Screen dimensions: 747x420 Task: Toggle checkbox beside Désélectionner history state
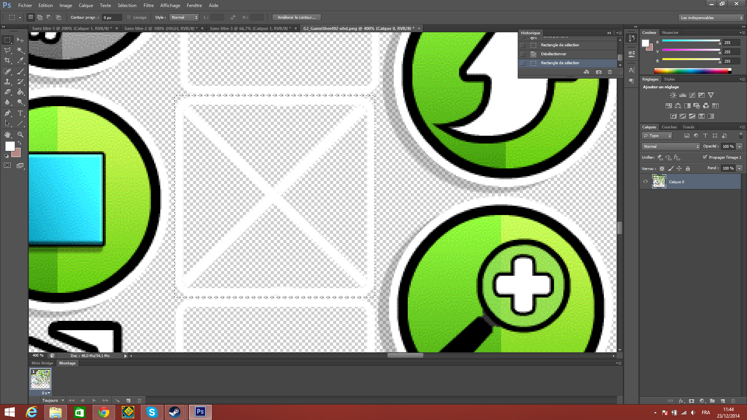tap(523, 54)
